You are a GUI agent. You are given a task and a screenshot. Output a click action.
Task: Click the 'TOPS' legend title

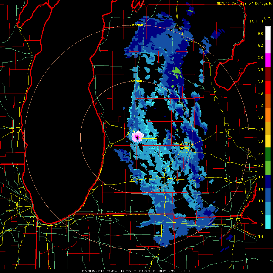[x=267, y=18]
